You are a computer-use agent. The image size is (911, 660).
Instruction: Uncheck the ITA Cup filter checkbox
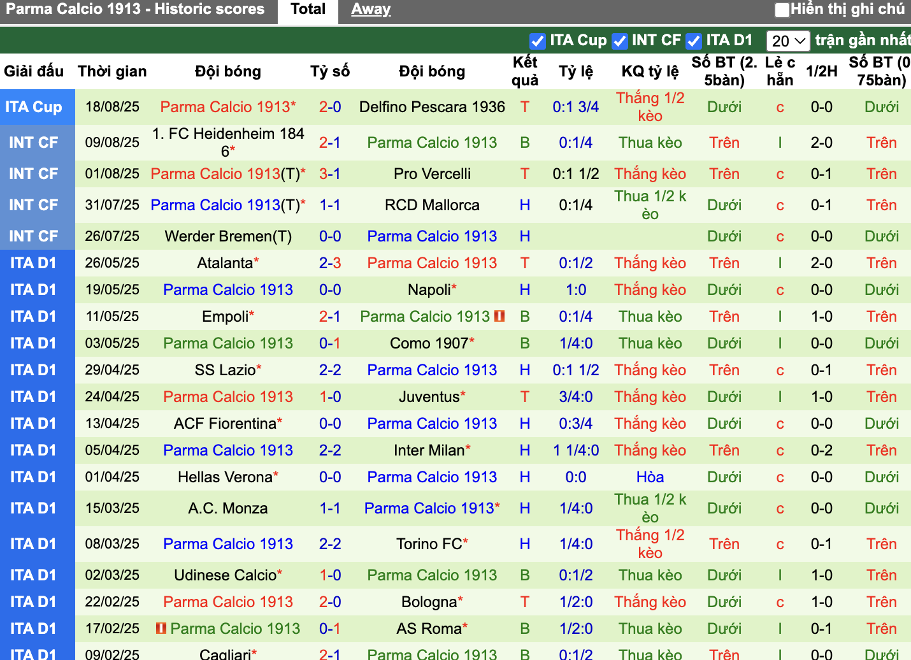538,41
